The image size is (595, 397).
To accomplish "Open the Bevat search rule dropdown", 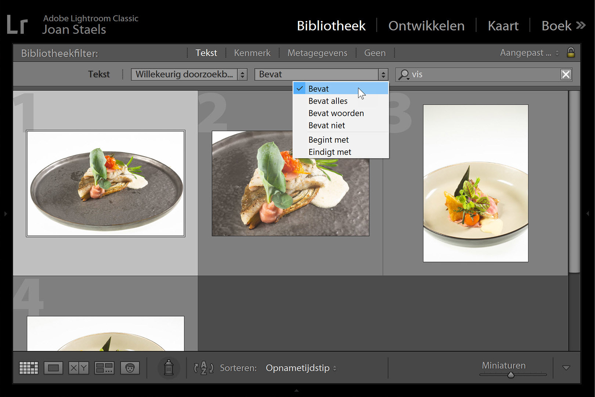I will pyautogui.click(x=321, y=74).
